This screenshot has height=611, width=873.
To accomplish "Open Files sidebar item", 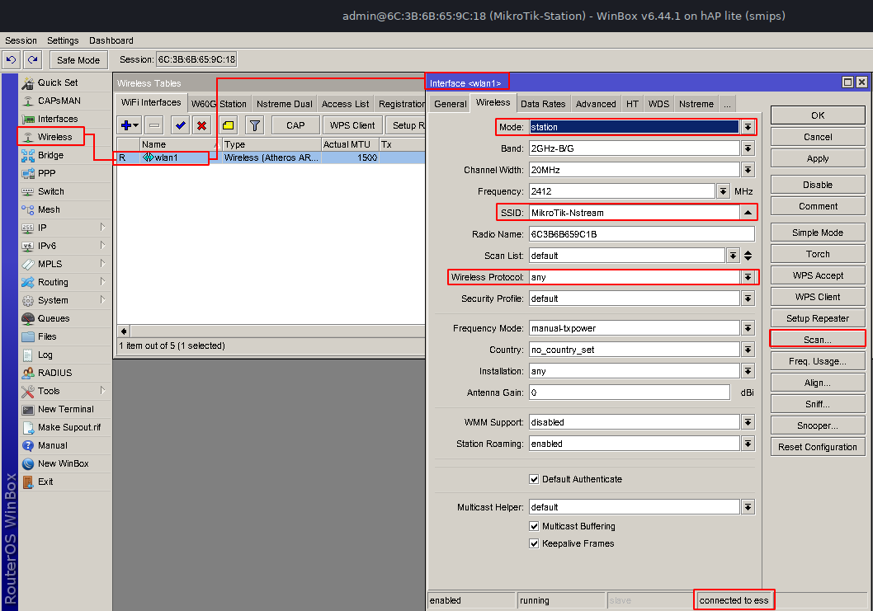I will (x=47, y=336).
